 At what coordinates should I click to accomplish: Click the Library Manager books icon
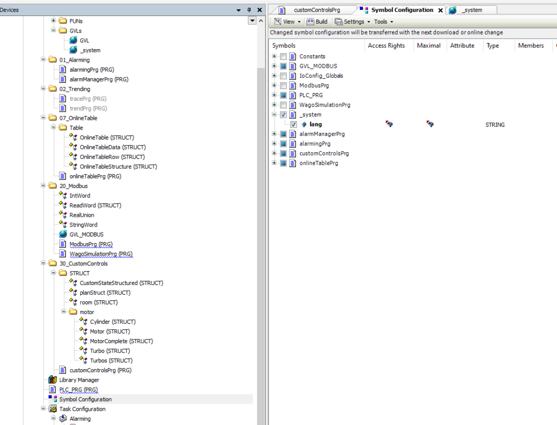(52, 380)
